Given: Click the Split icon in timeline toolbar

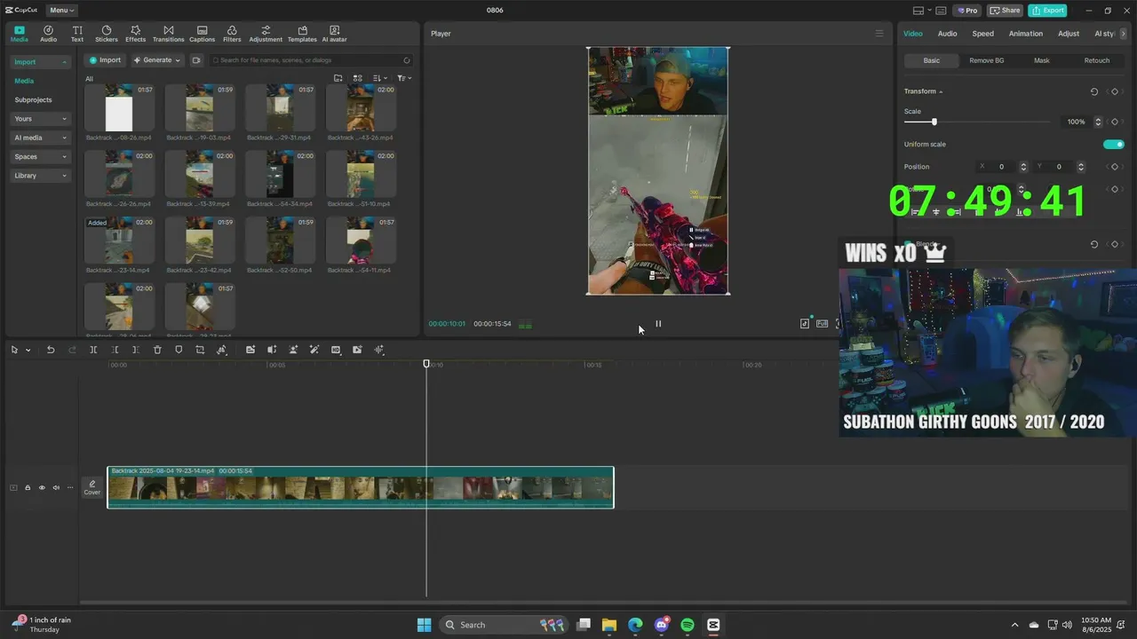Looking at the screenshot, I should [x=93, y=350].
